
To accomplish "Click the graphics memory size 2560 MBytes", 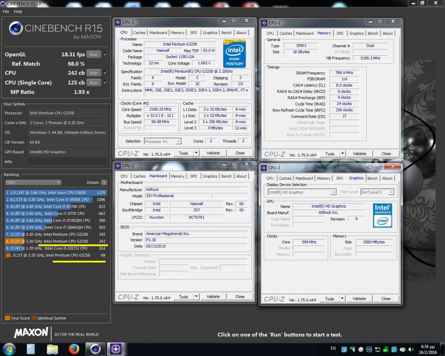I will (375, 242).
